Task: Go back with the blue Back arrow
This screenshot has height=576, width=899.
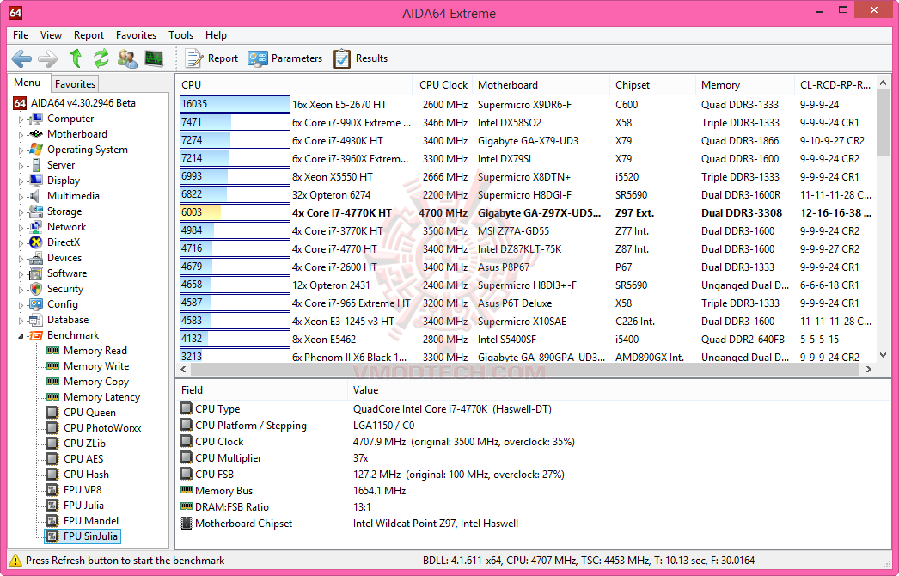Action: point(21,58)
